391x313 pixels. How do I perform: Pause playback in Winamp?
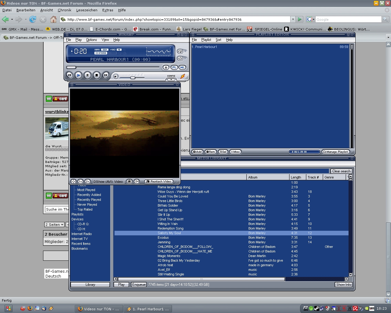coord(87,75)
